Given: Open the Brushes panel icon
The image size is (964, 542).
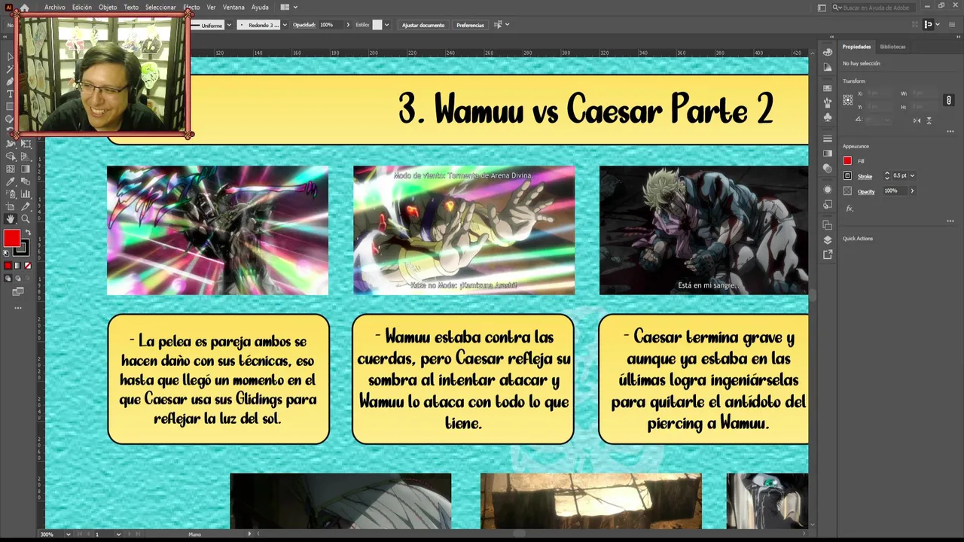Looking at the screenshot, I should pyautogui.click(x=828, y=103).
